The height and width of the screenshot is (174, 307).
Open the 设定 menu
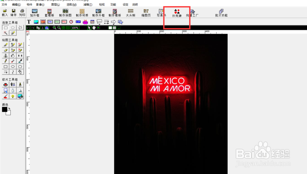(126, 5)
